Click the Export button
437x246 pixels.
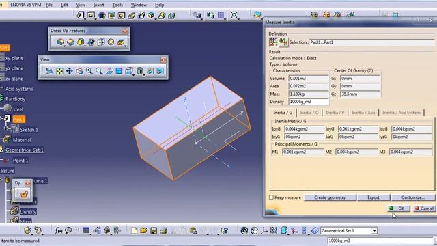(x=373, y=197)
